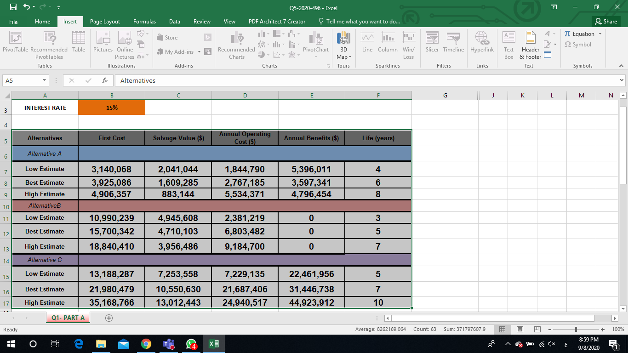Select cell with 3,140,068
Image resolution: width=628 pixels, height=353 pixels.
[112, 169]
